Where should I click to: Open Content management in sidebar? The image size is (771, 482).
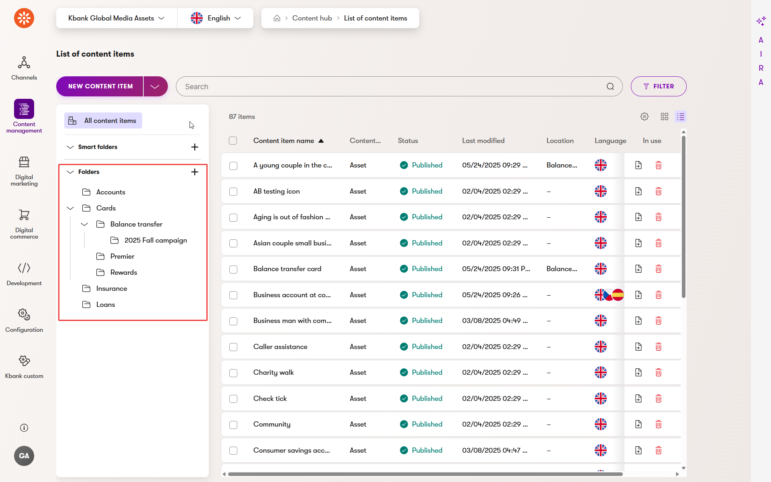click(24, 116)
